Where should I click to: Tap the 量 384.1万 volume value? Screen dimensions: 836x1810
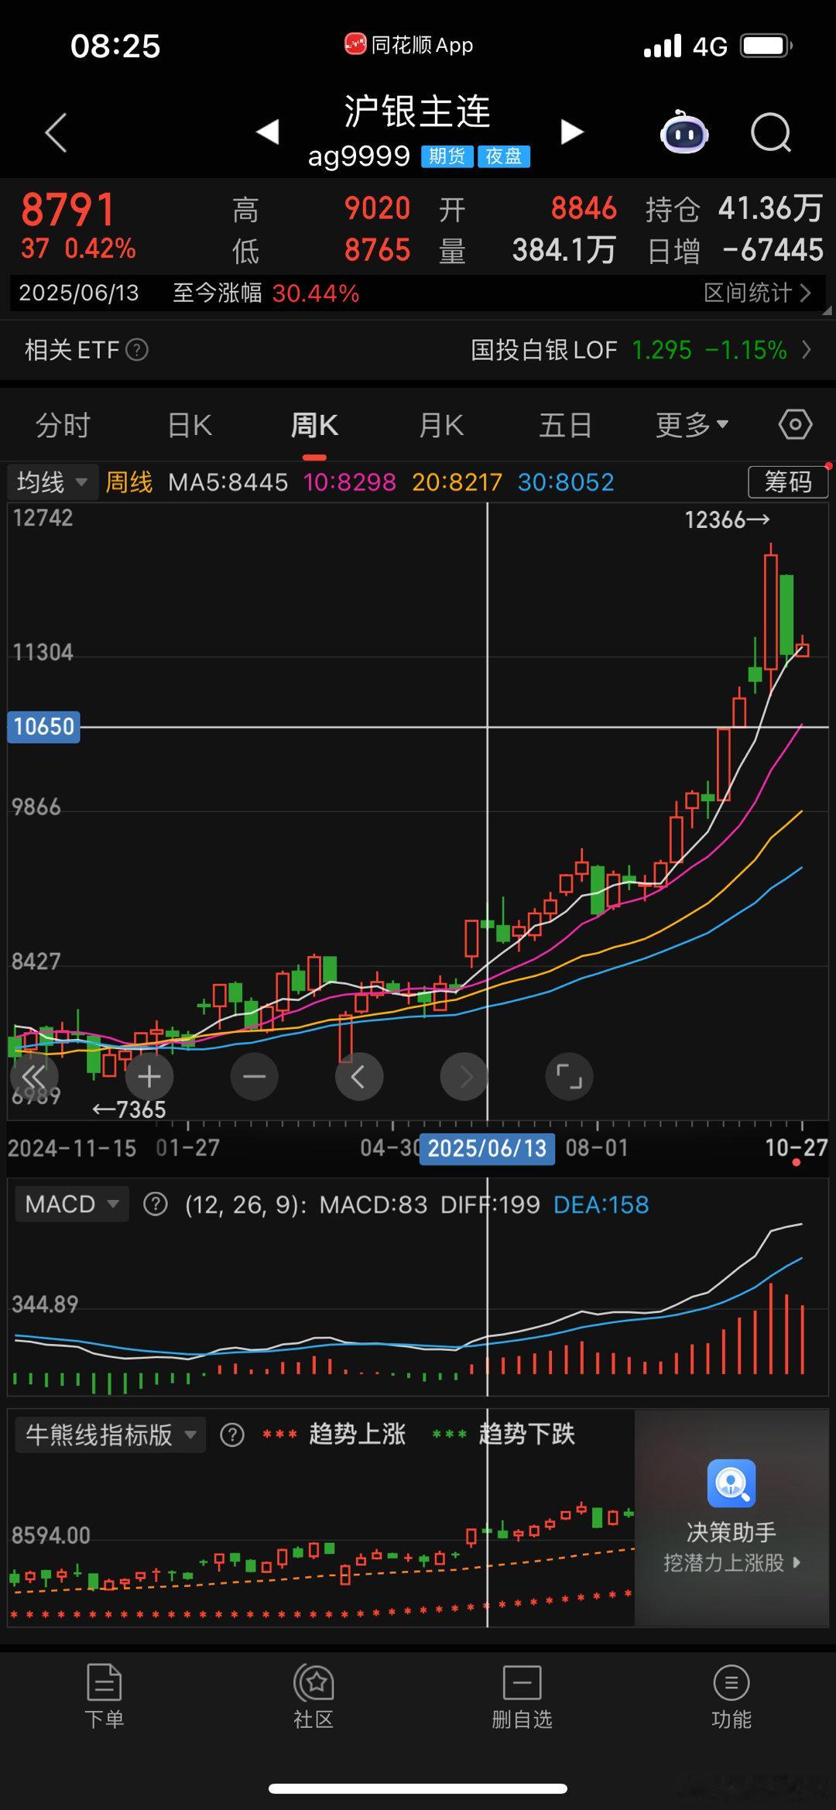point(564,250)
